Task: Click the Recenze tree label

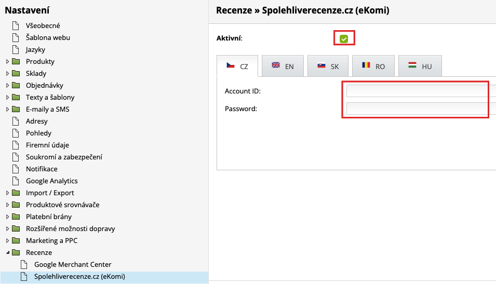Action: [x=39, y=253]
